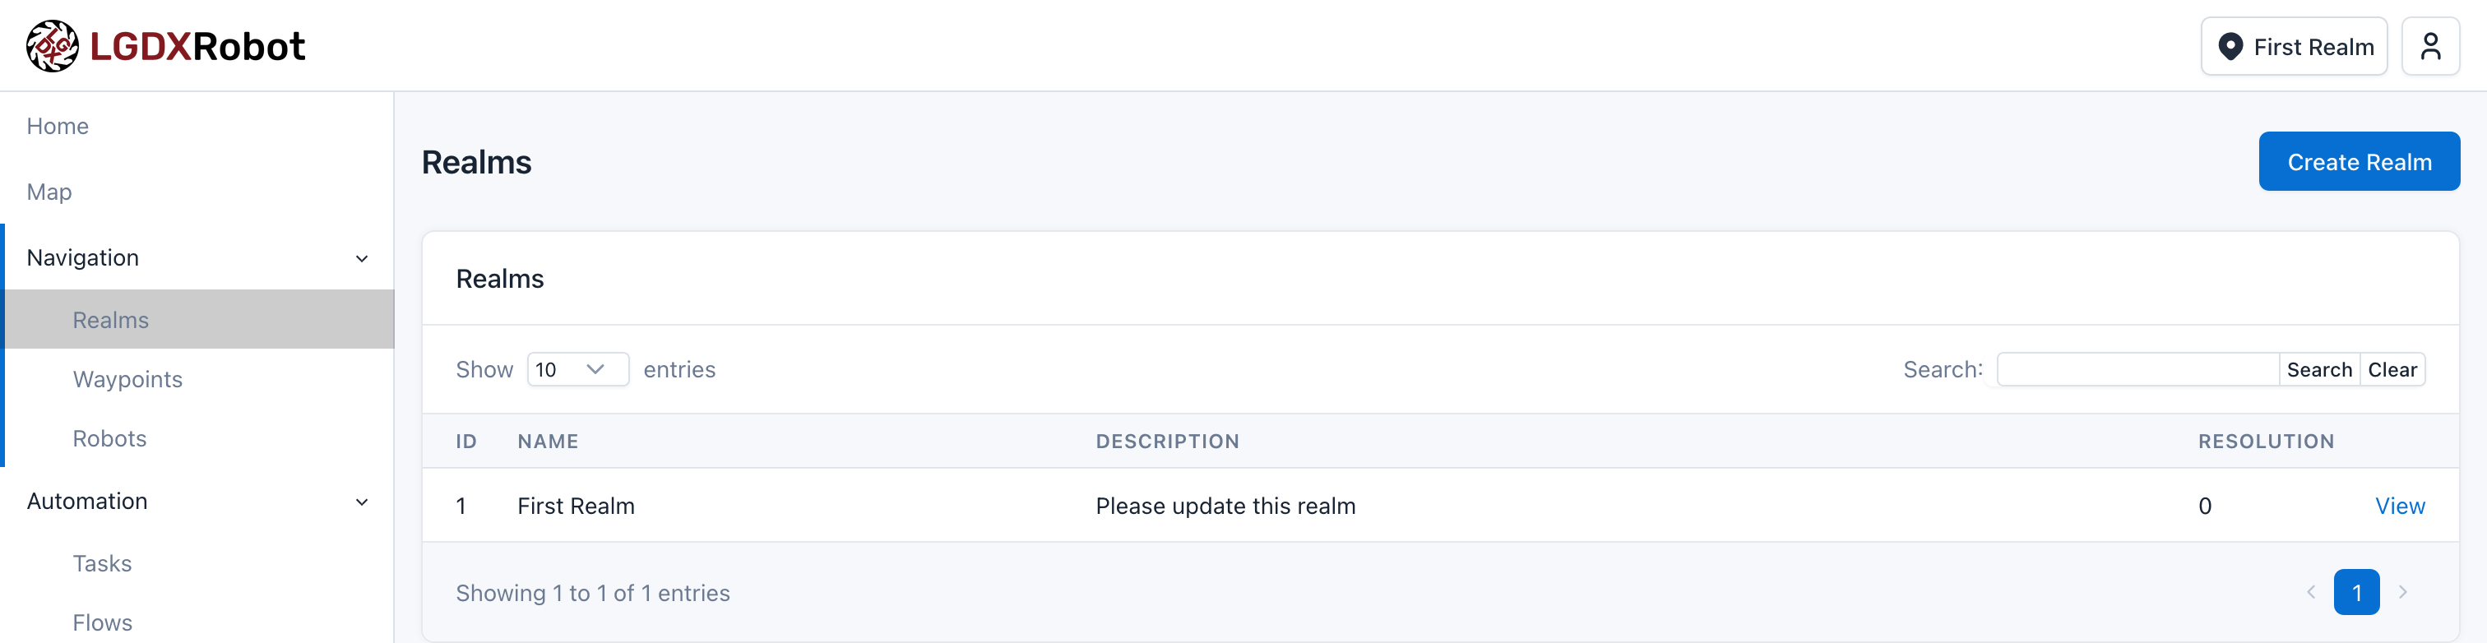Open Tasks under Automation
The height and width of the screenshot is (643, 2487).
point(101,563)
